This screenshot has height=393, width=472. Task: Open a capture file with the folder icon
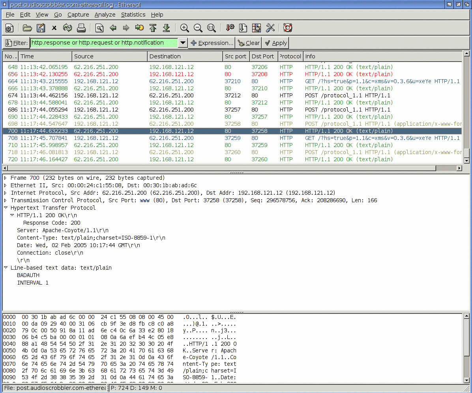click(x=27, y=28)
